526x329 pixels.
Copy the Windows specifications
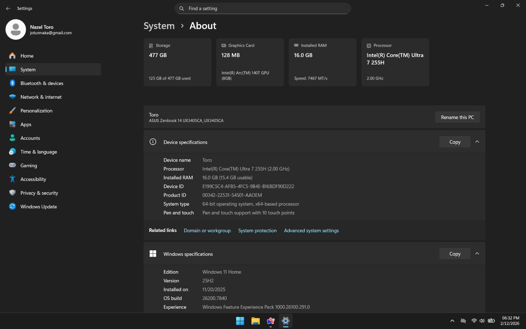point(455,254)
